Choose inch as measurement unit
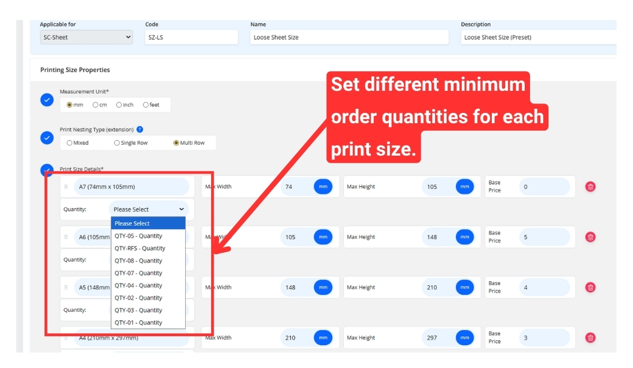This screenshot has height=368, width=633. (119, 105)
